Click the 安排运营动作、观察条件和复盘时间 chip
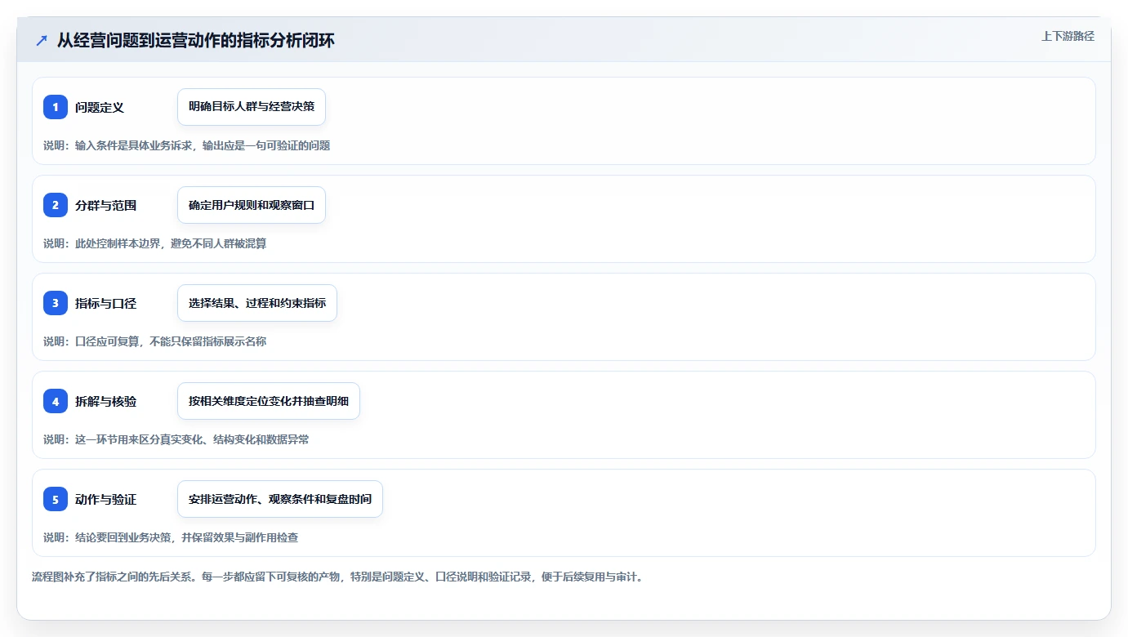Screen dimensions: 1128x637 coord(280,499)
